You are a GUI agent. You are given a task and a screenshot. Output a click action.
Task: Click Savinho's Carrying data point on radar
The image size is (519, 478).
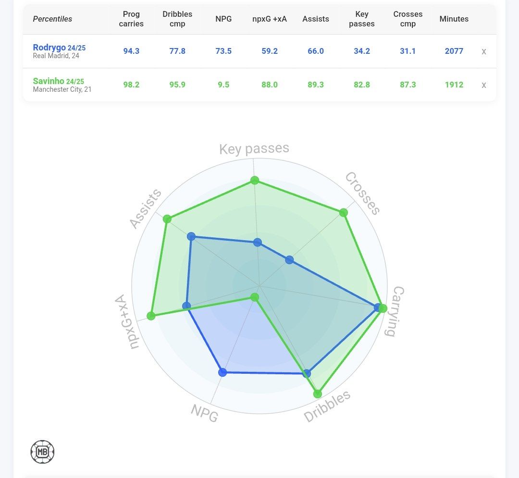coord(383,308)
